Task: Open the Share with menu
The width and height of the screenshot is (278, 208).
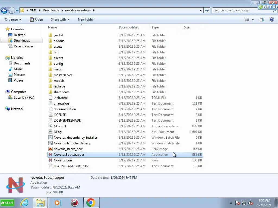Action: (60, 19)
